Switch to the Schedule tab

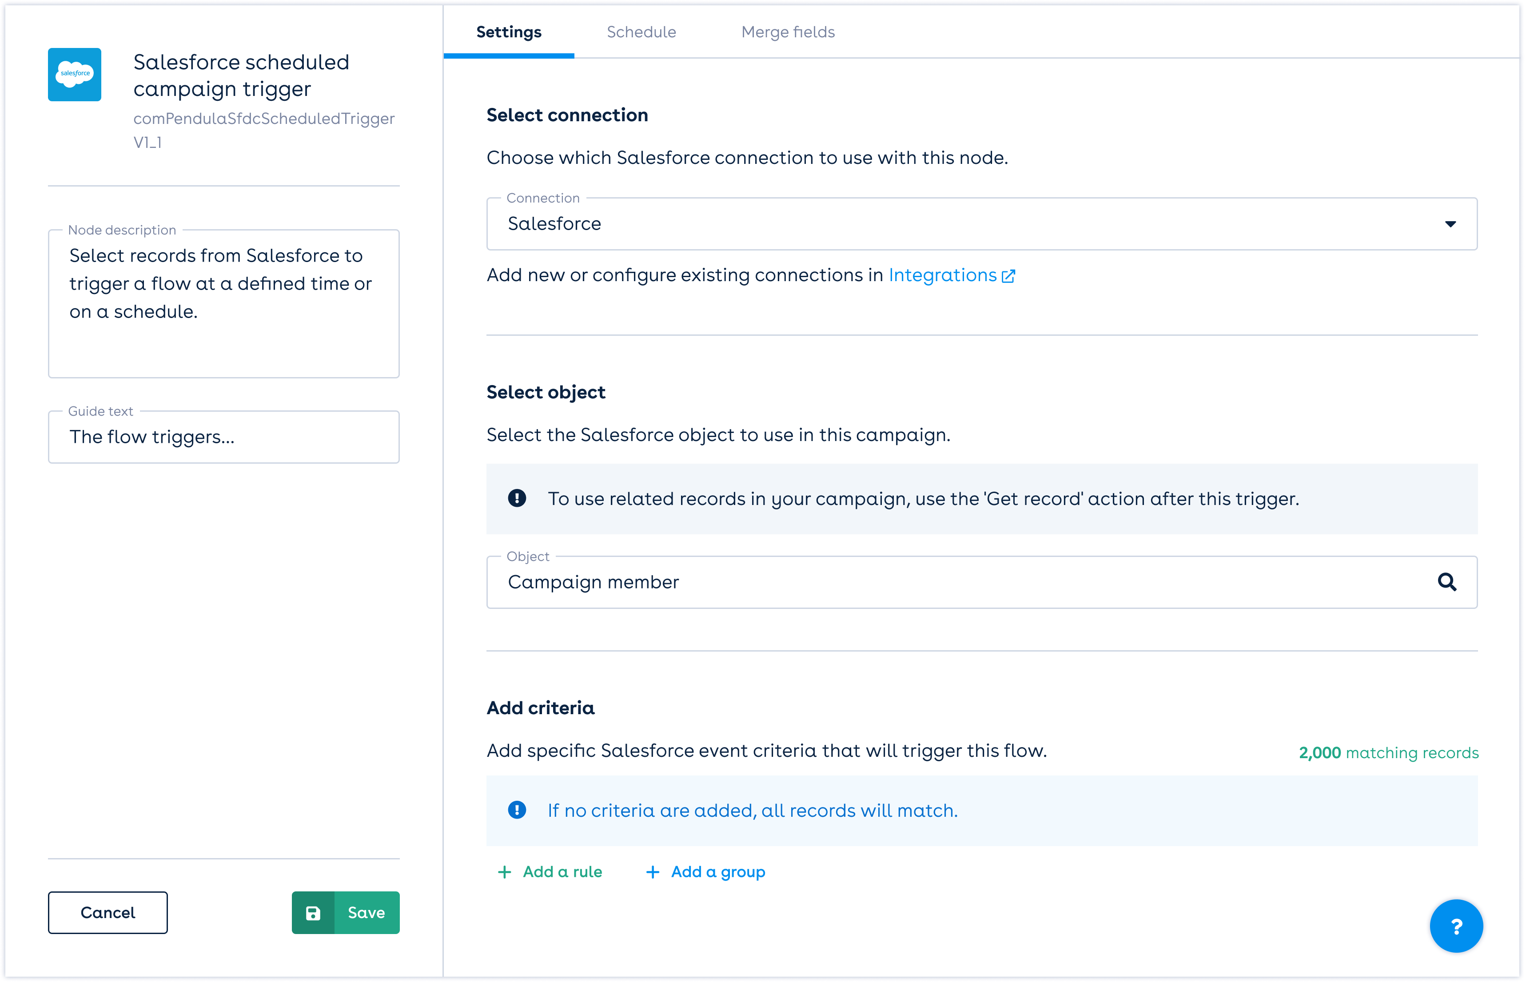coord(641,32)
